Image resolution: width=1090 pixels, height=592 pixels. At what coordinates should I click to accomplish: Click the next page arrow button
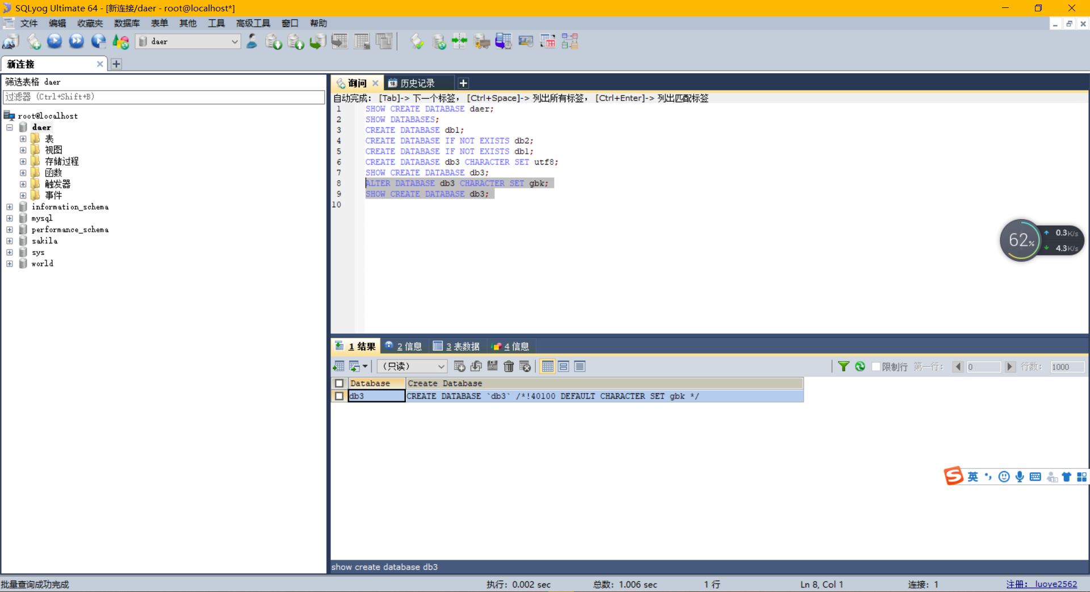[x=1010, y=367]
